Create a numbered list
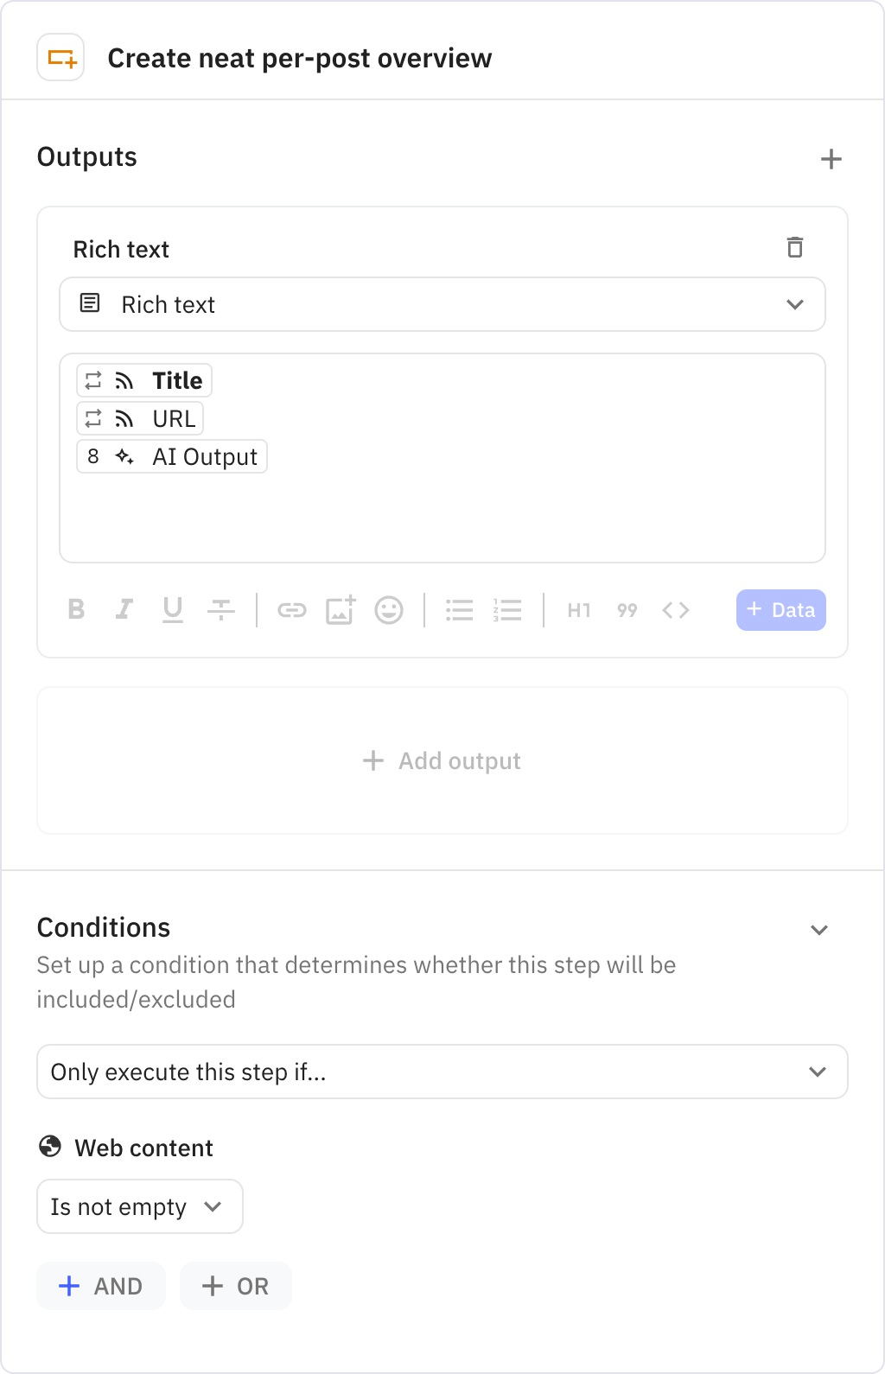This screenshot has width=885, height=1374. click(x=508, y=610)
